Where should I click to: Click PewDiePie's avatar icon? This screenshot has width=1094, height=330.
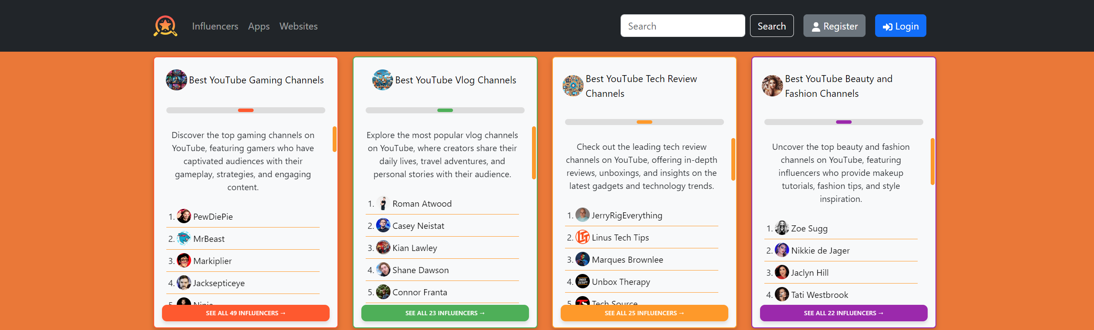[184, 216]
